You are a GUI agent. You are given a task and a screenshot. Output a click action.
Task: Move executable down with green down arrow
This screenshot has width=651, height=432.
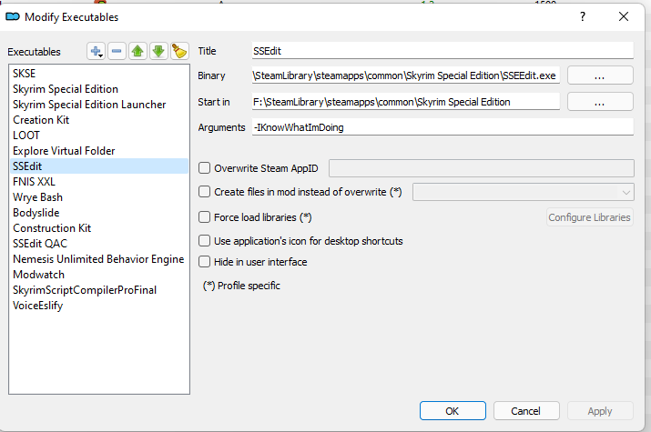point(158,52)
